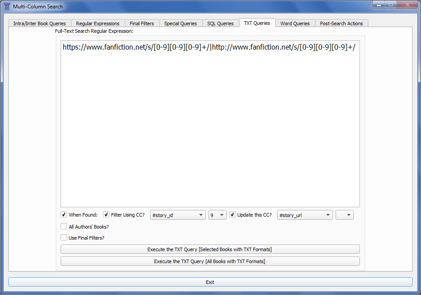The width and height of the screenshot is (421, 295).
Task: Select the TXT Queries tab
Action: (x=257, y=23)
